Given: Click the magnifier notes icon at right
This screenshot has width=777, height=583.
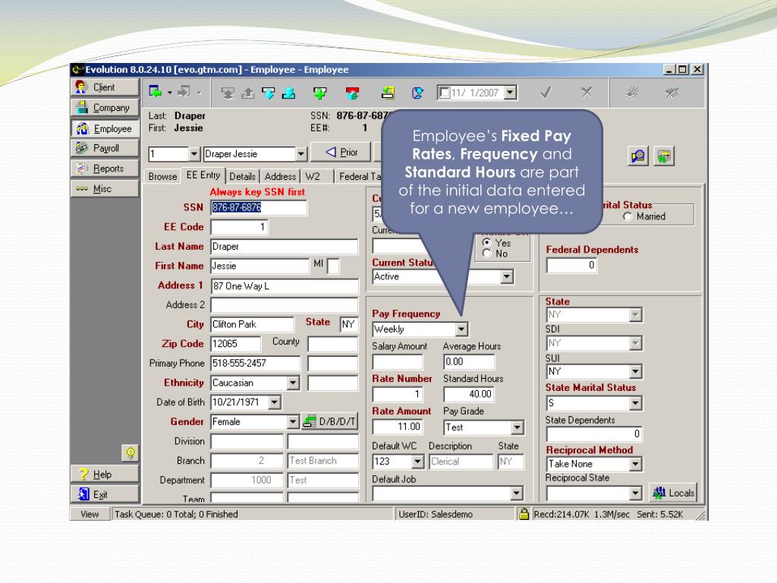Looking at the screenshot, I should click(637, 156).
